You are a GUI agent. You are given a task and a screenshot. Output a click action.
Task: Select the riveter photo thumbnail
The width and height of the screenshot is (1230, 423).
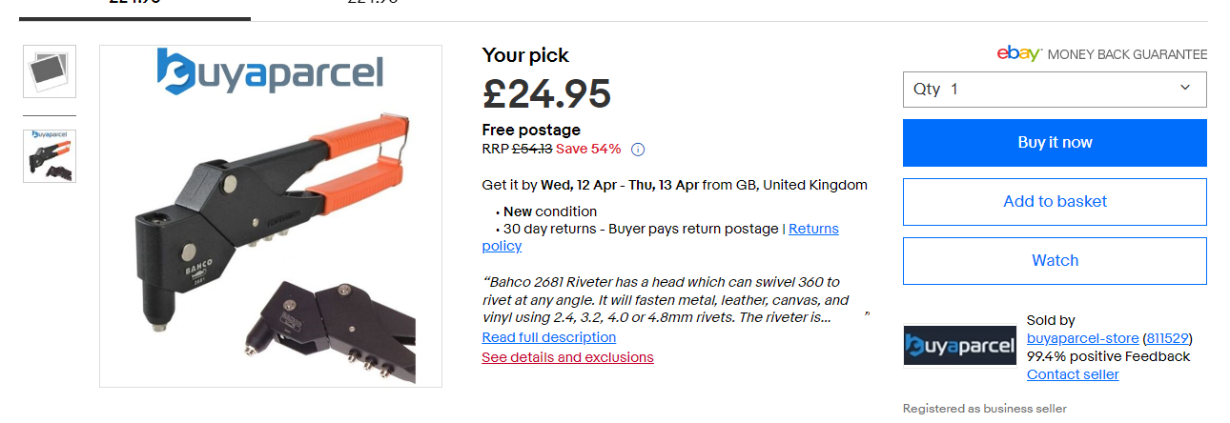(50, 155)
